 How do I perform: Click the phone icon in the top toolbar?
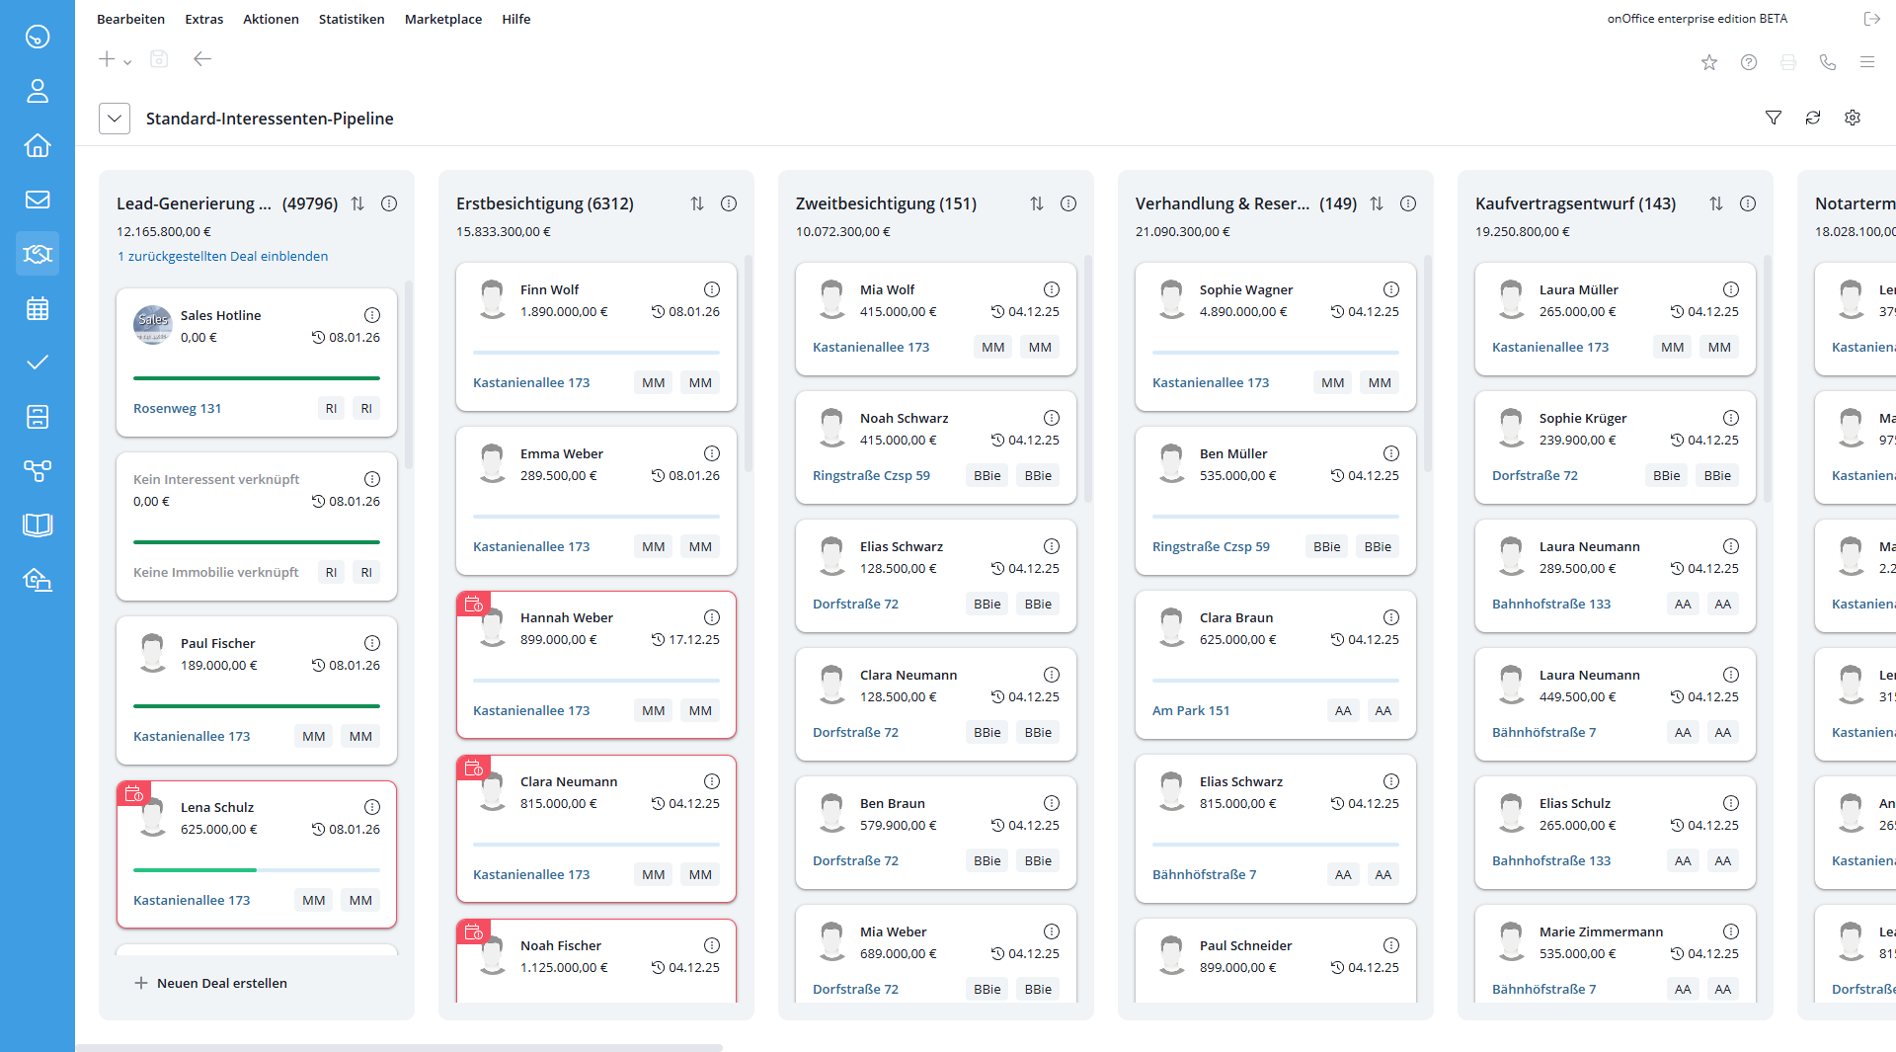click(x=1828, y=62)
